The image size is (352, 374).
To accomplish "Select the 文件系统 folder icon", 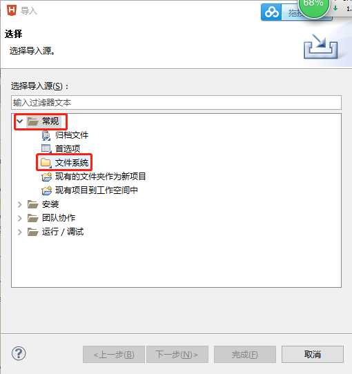I will (x=46, y=163).
